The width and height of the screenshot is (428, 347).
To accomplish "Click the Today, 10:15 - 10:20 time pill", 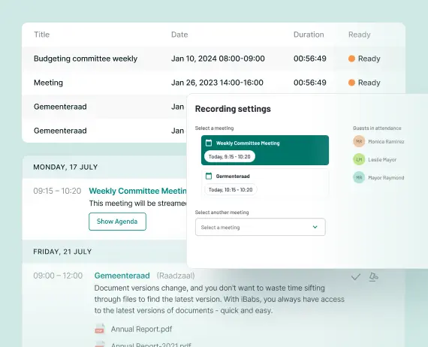I will pyautogui.click(x=231, y=189).
